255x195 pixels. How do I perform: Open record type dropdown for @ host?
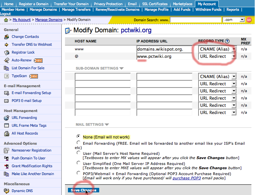pyautogui.click(x=234, y=56)
